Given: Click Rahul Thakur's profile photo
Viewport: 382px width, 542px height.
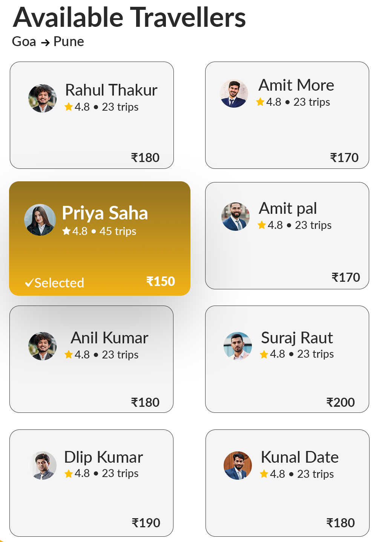Looking at the screenshot, I should click(x=42, y=98).
